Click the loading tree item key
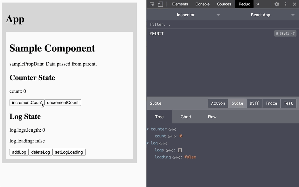Image resolution: width=299 pixels, height=187 pixels. pyautogui.click(x=163, y=157)
